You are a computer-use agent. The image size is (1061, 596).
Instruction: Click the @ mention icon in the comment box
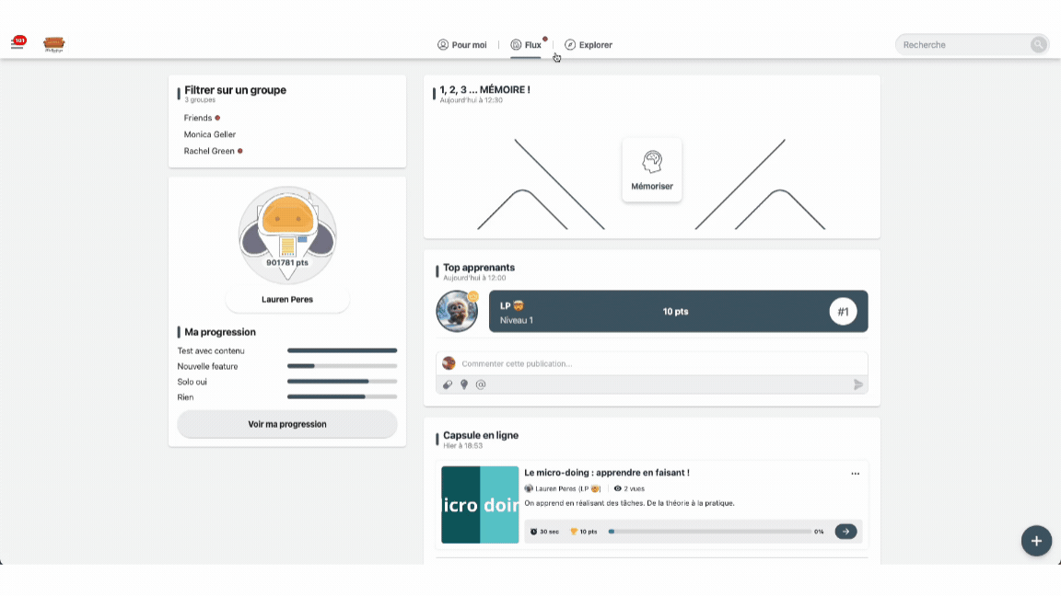(x=481, y=384)
